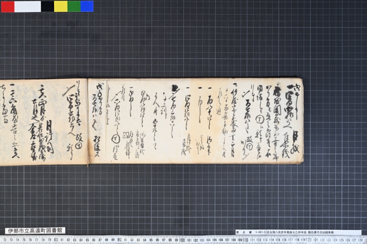Click the 伊那市立高遠町図書館 library label
The image size is (367, 244).
point(35,231)
